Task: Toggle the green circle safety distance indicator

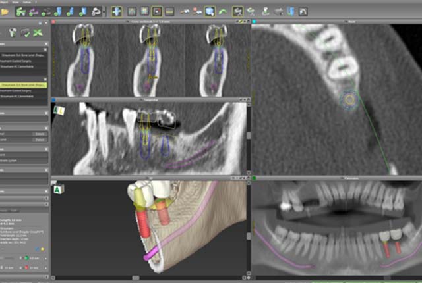Action: pos(26,258)
